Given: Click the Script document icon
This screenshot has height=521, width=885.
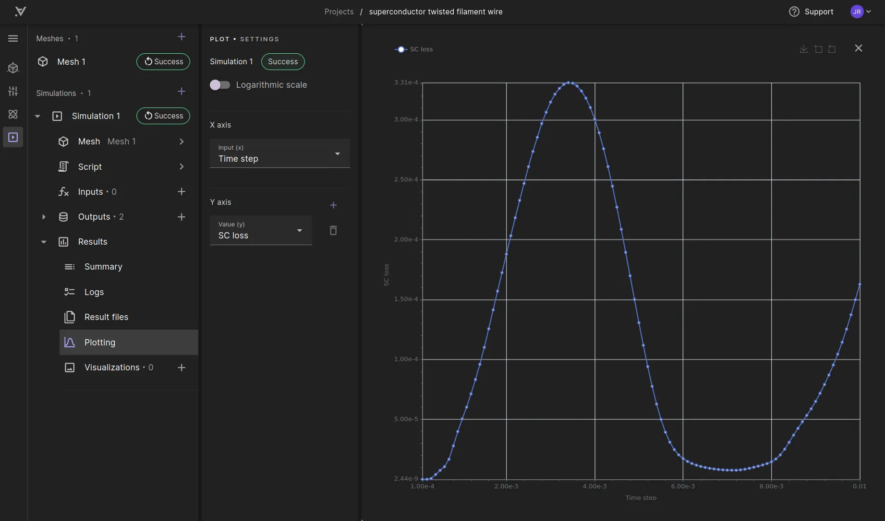Looking at the screenshot, I should (x=63, y=167).
